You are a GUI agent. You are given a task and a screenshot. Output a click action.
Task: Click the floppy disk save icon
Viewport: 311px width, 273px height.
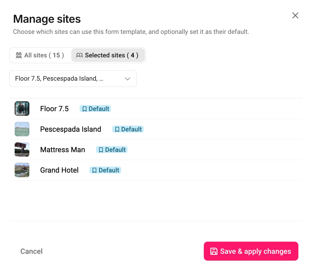click(214, 251)
